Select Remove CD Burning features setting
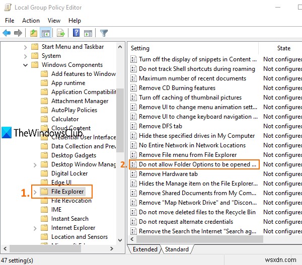302x265 pixels. click(x=177, y=88)
